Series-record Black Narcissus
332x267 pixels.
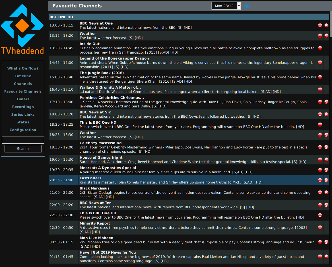(x=326, y=193)
